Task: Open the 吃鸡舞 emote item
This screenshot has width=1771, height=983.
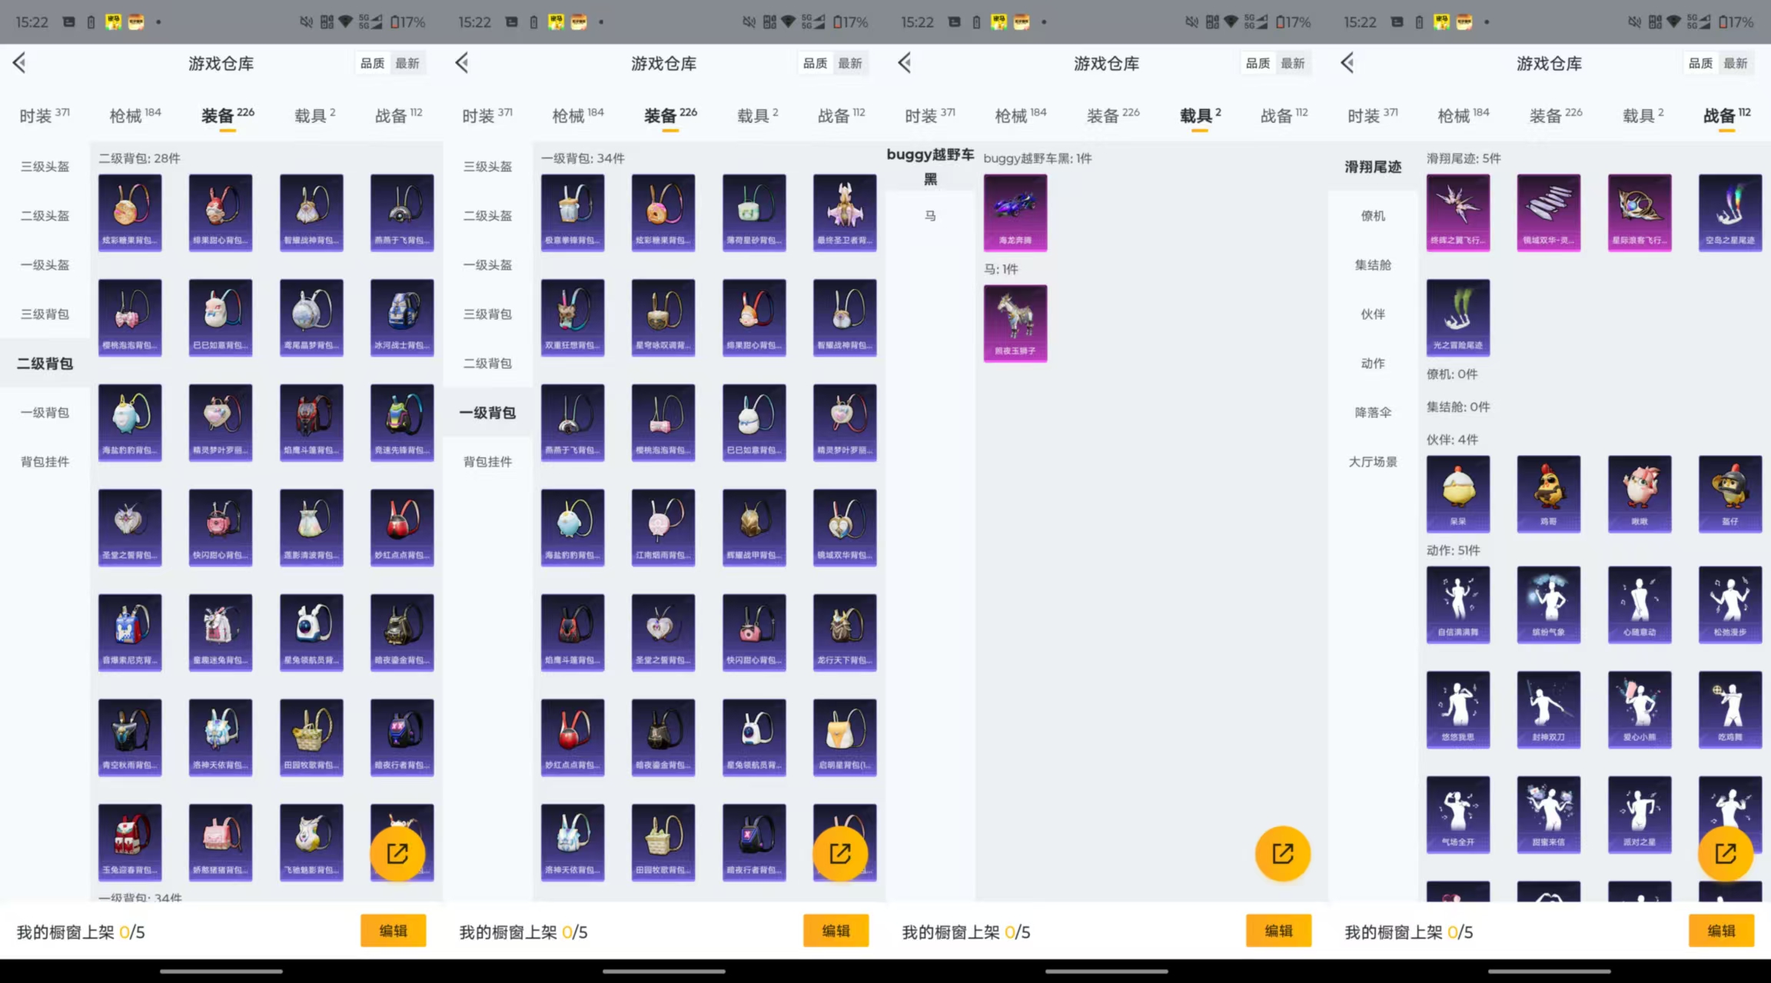Action: [1729, 709]
